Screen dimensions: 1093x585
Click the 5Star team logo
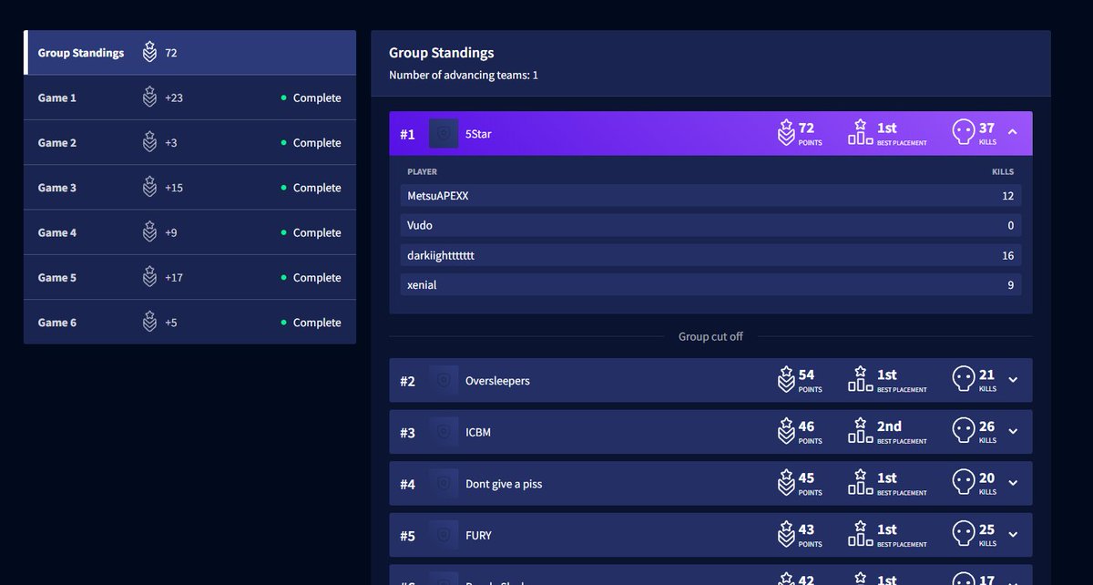[x=444, y=133]
